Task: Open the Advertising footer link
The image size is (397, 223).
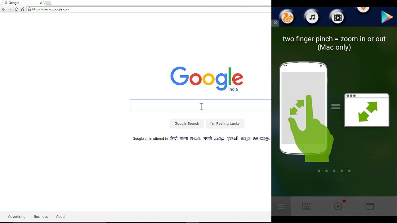Action: [17, 216]
